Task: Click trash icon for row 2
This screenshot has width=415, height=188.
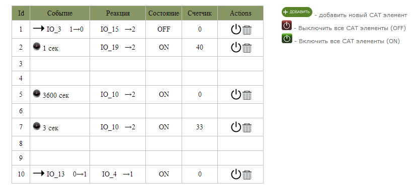Action: (247, 48)
